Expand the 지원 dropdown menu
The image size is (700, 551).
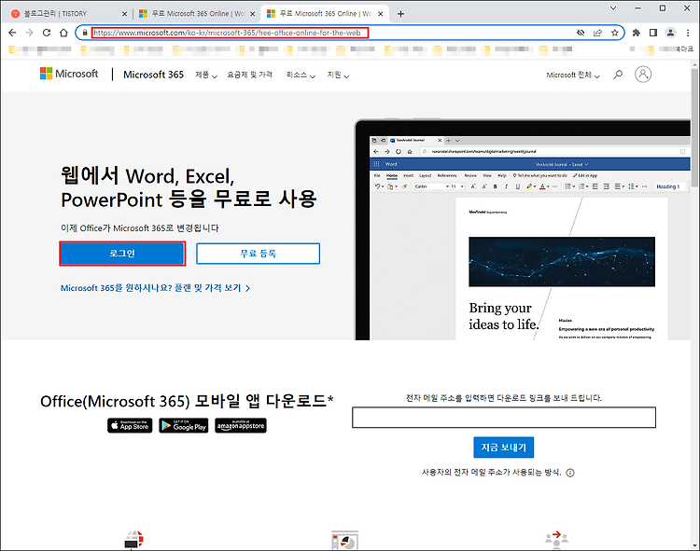pyautogui.click(x=338, y=75)
